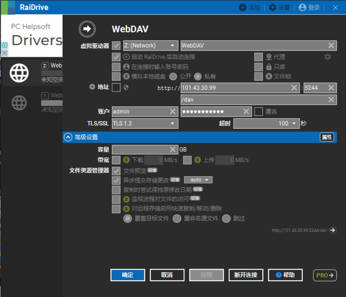
Task: Toggle the address secure HTTPS checkbox
Action: (116, 87)
